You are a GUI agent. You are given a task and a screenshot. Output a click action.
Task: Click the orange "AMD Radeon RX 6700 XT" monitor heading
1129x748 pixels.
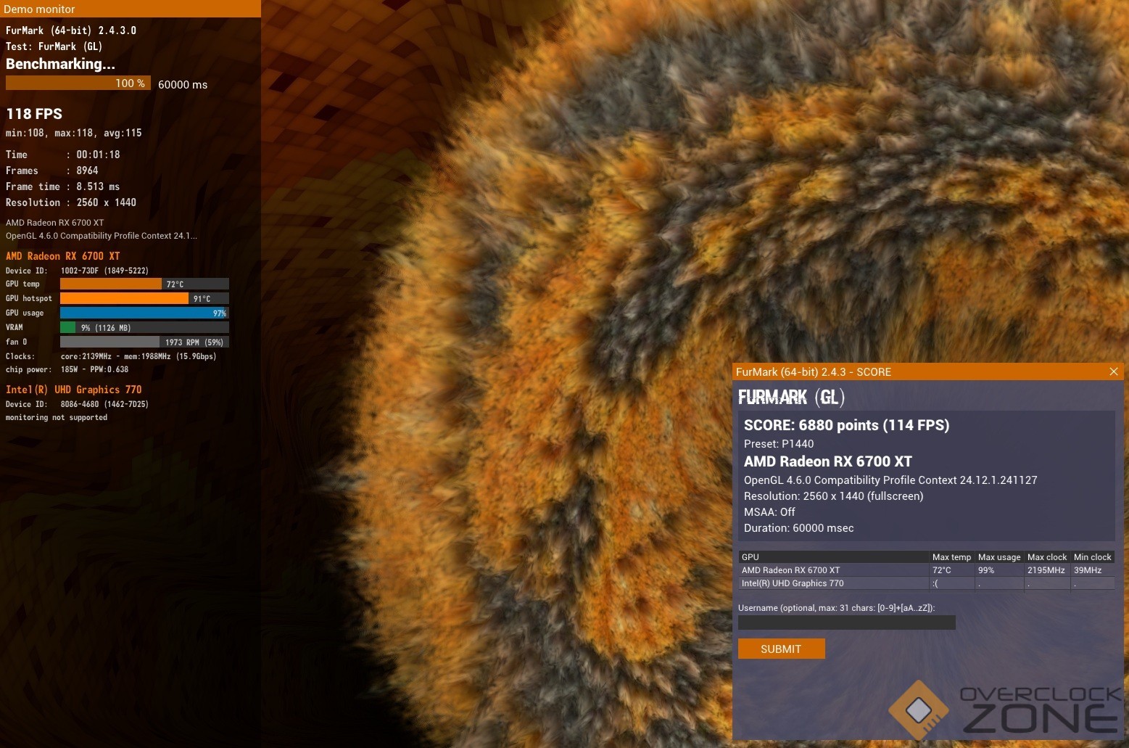[x=63, y=256]
